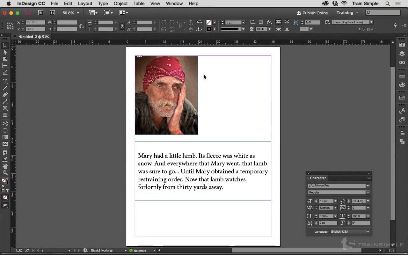Viewport: 408px width, 255px height.
Task: Open the Stroke panel icon in dock
Action: pyautogui.click(x=402, y=76)
